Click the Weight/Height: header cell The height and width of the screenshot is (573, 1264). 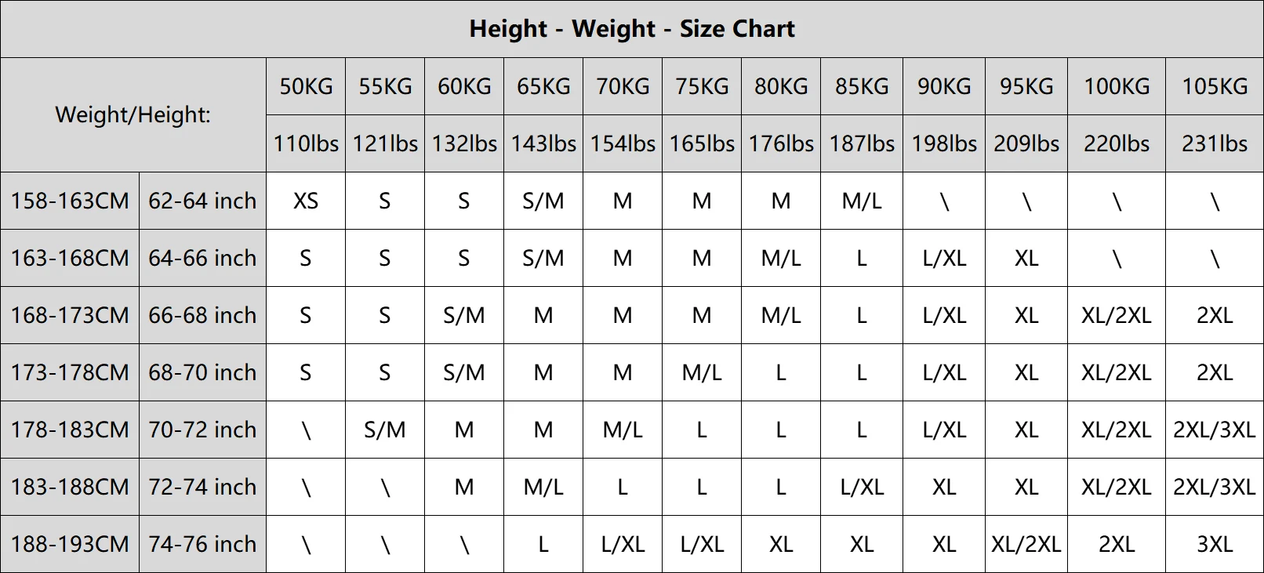point(133,115)
